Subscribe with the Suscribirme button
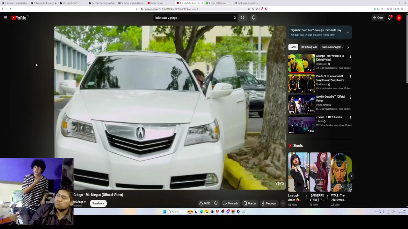408x229 pixels. (x=98, y=203)
